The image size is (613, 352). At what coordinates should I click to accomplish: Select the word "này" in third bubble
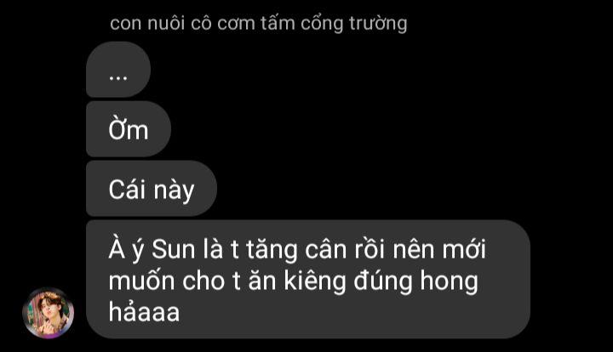point(174,191)
